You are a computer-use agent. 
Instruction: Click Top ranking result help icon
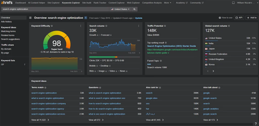[x=166, y=43]
